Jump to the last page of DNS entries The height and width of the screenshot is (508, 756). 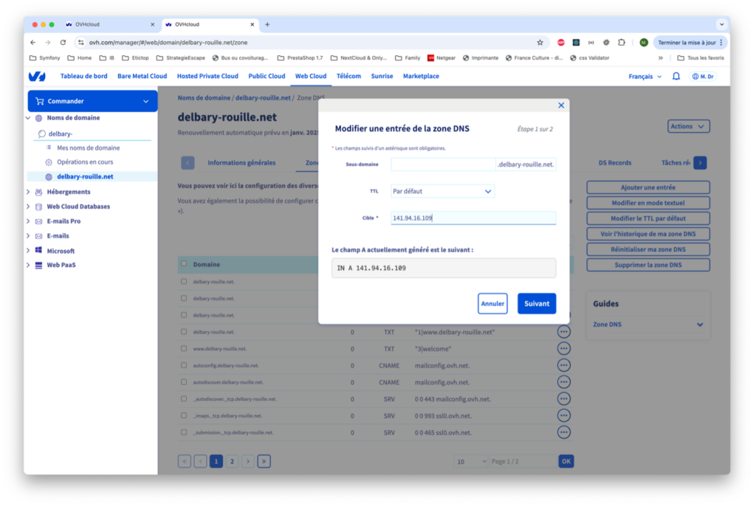point(264,462)
